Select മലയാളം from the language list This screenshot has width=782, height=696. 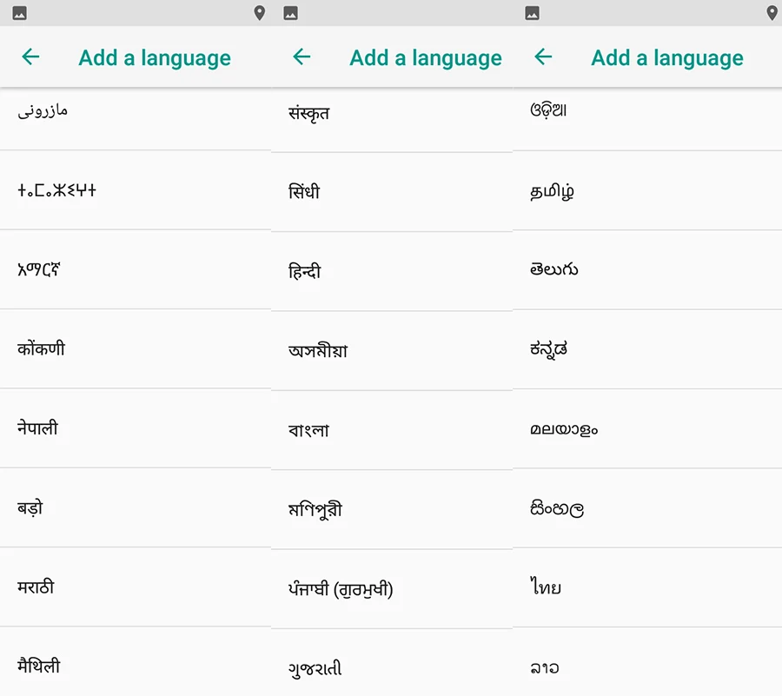pyautogui.click(x=647, y=428)
